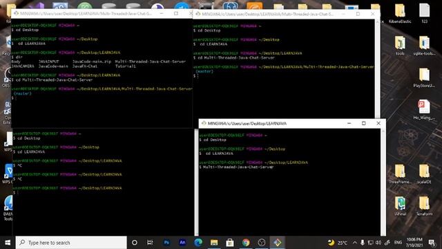
Task: Launch Photoshop from the taskbar
Action: pyautogui.click(x=166, y=243)
